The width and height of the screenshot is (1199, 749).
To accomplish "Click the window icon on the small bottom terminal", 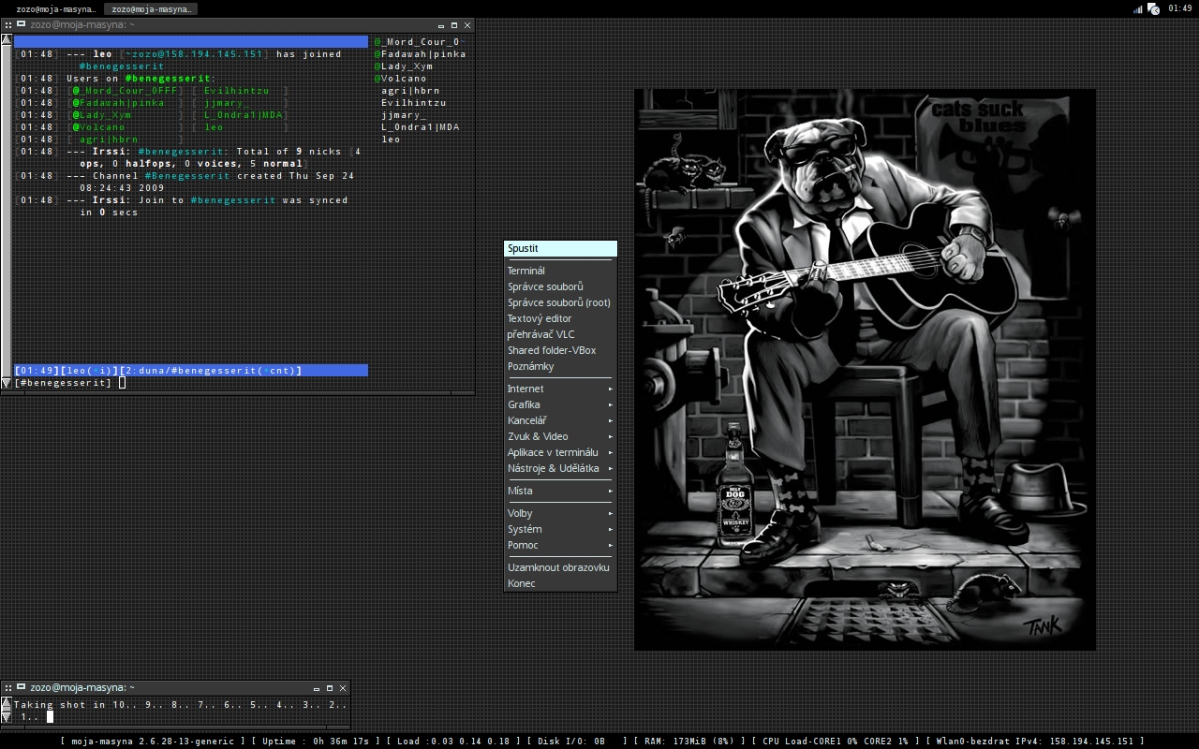I will [21, 687].
